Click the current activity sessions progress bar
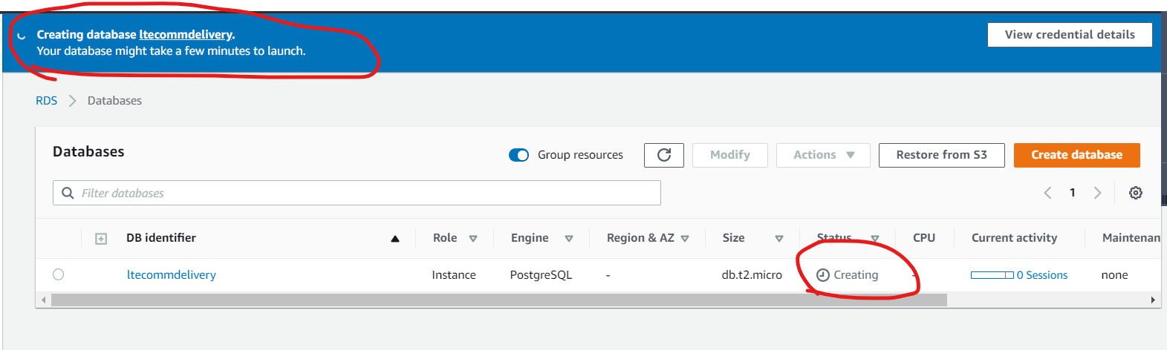 tap(992, 275)
